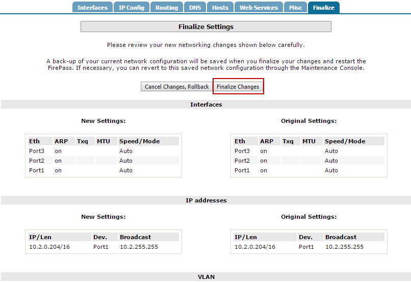The width and height of the screenshot is (411, 283).
Task: Open the IP Config tab
Action: (132, 8)
